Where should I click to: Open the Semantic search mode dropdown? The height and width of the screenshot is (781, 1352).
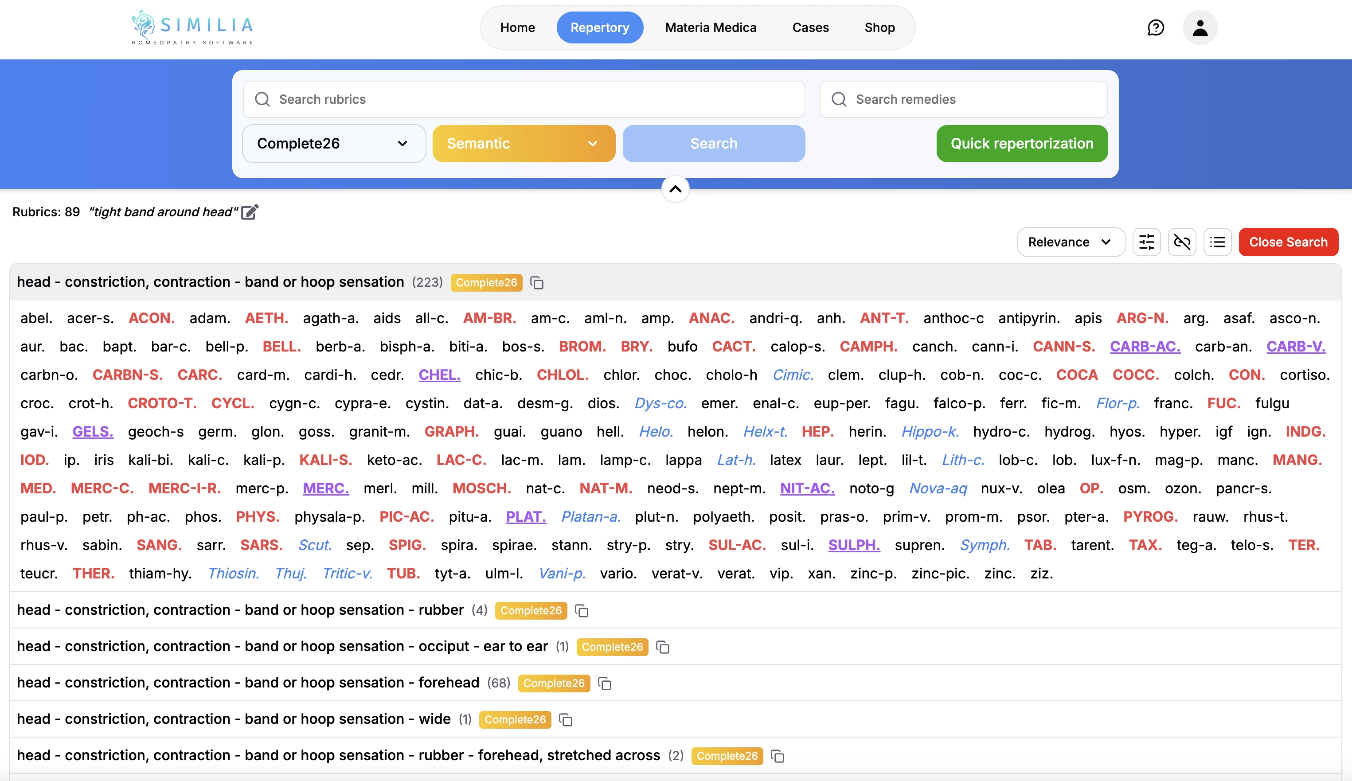coord(524,143)
